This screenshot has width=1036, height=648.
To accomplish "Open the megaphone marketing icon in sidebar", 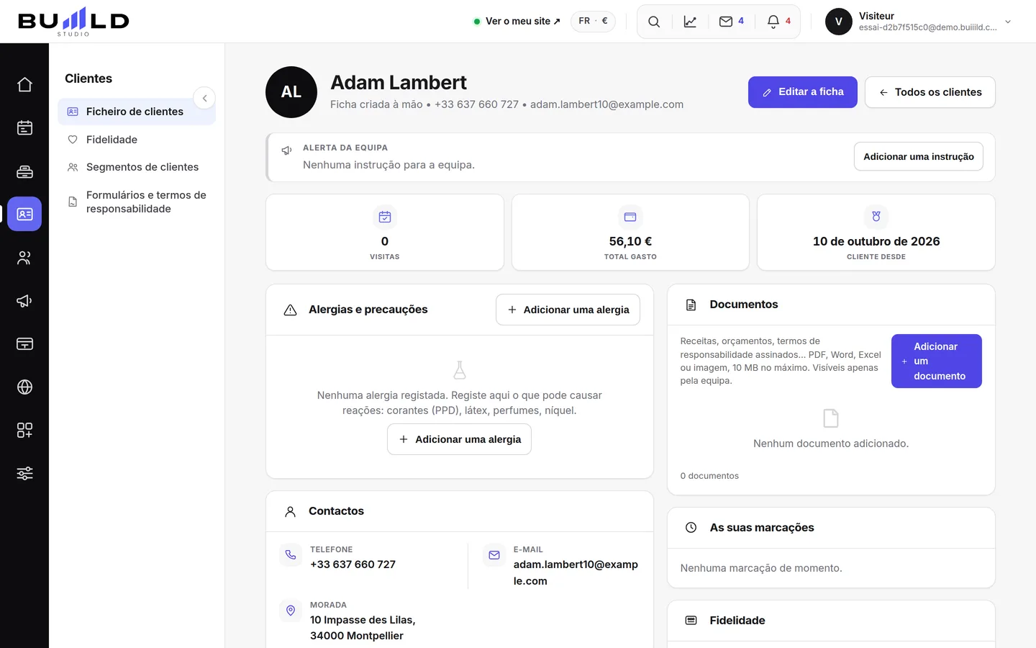I will coord(24,301).
